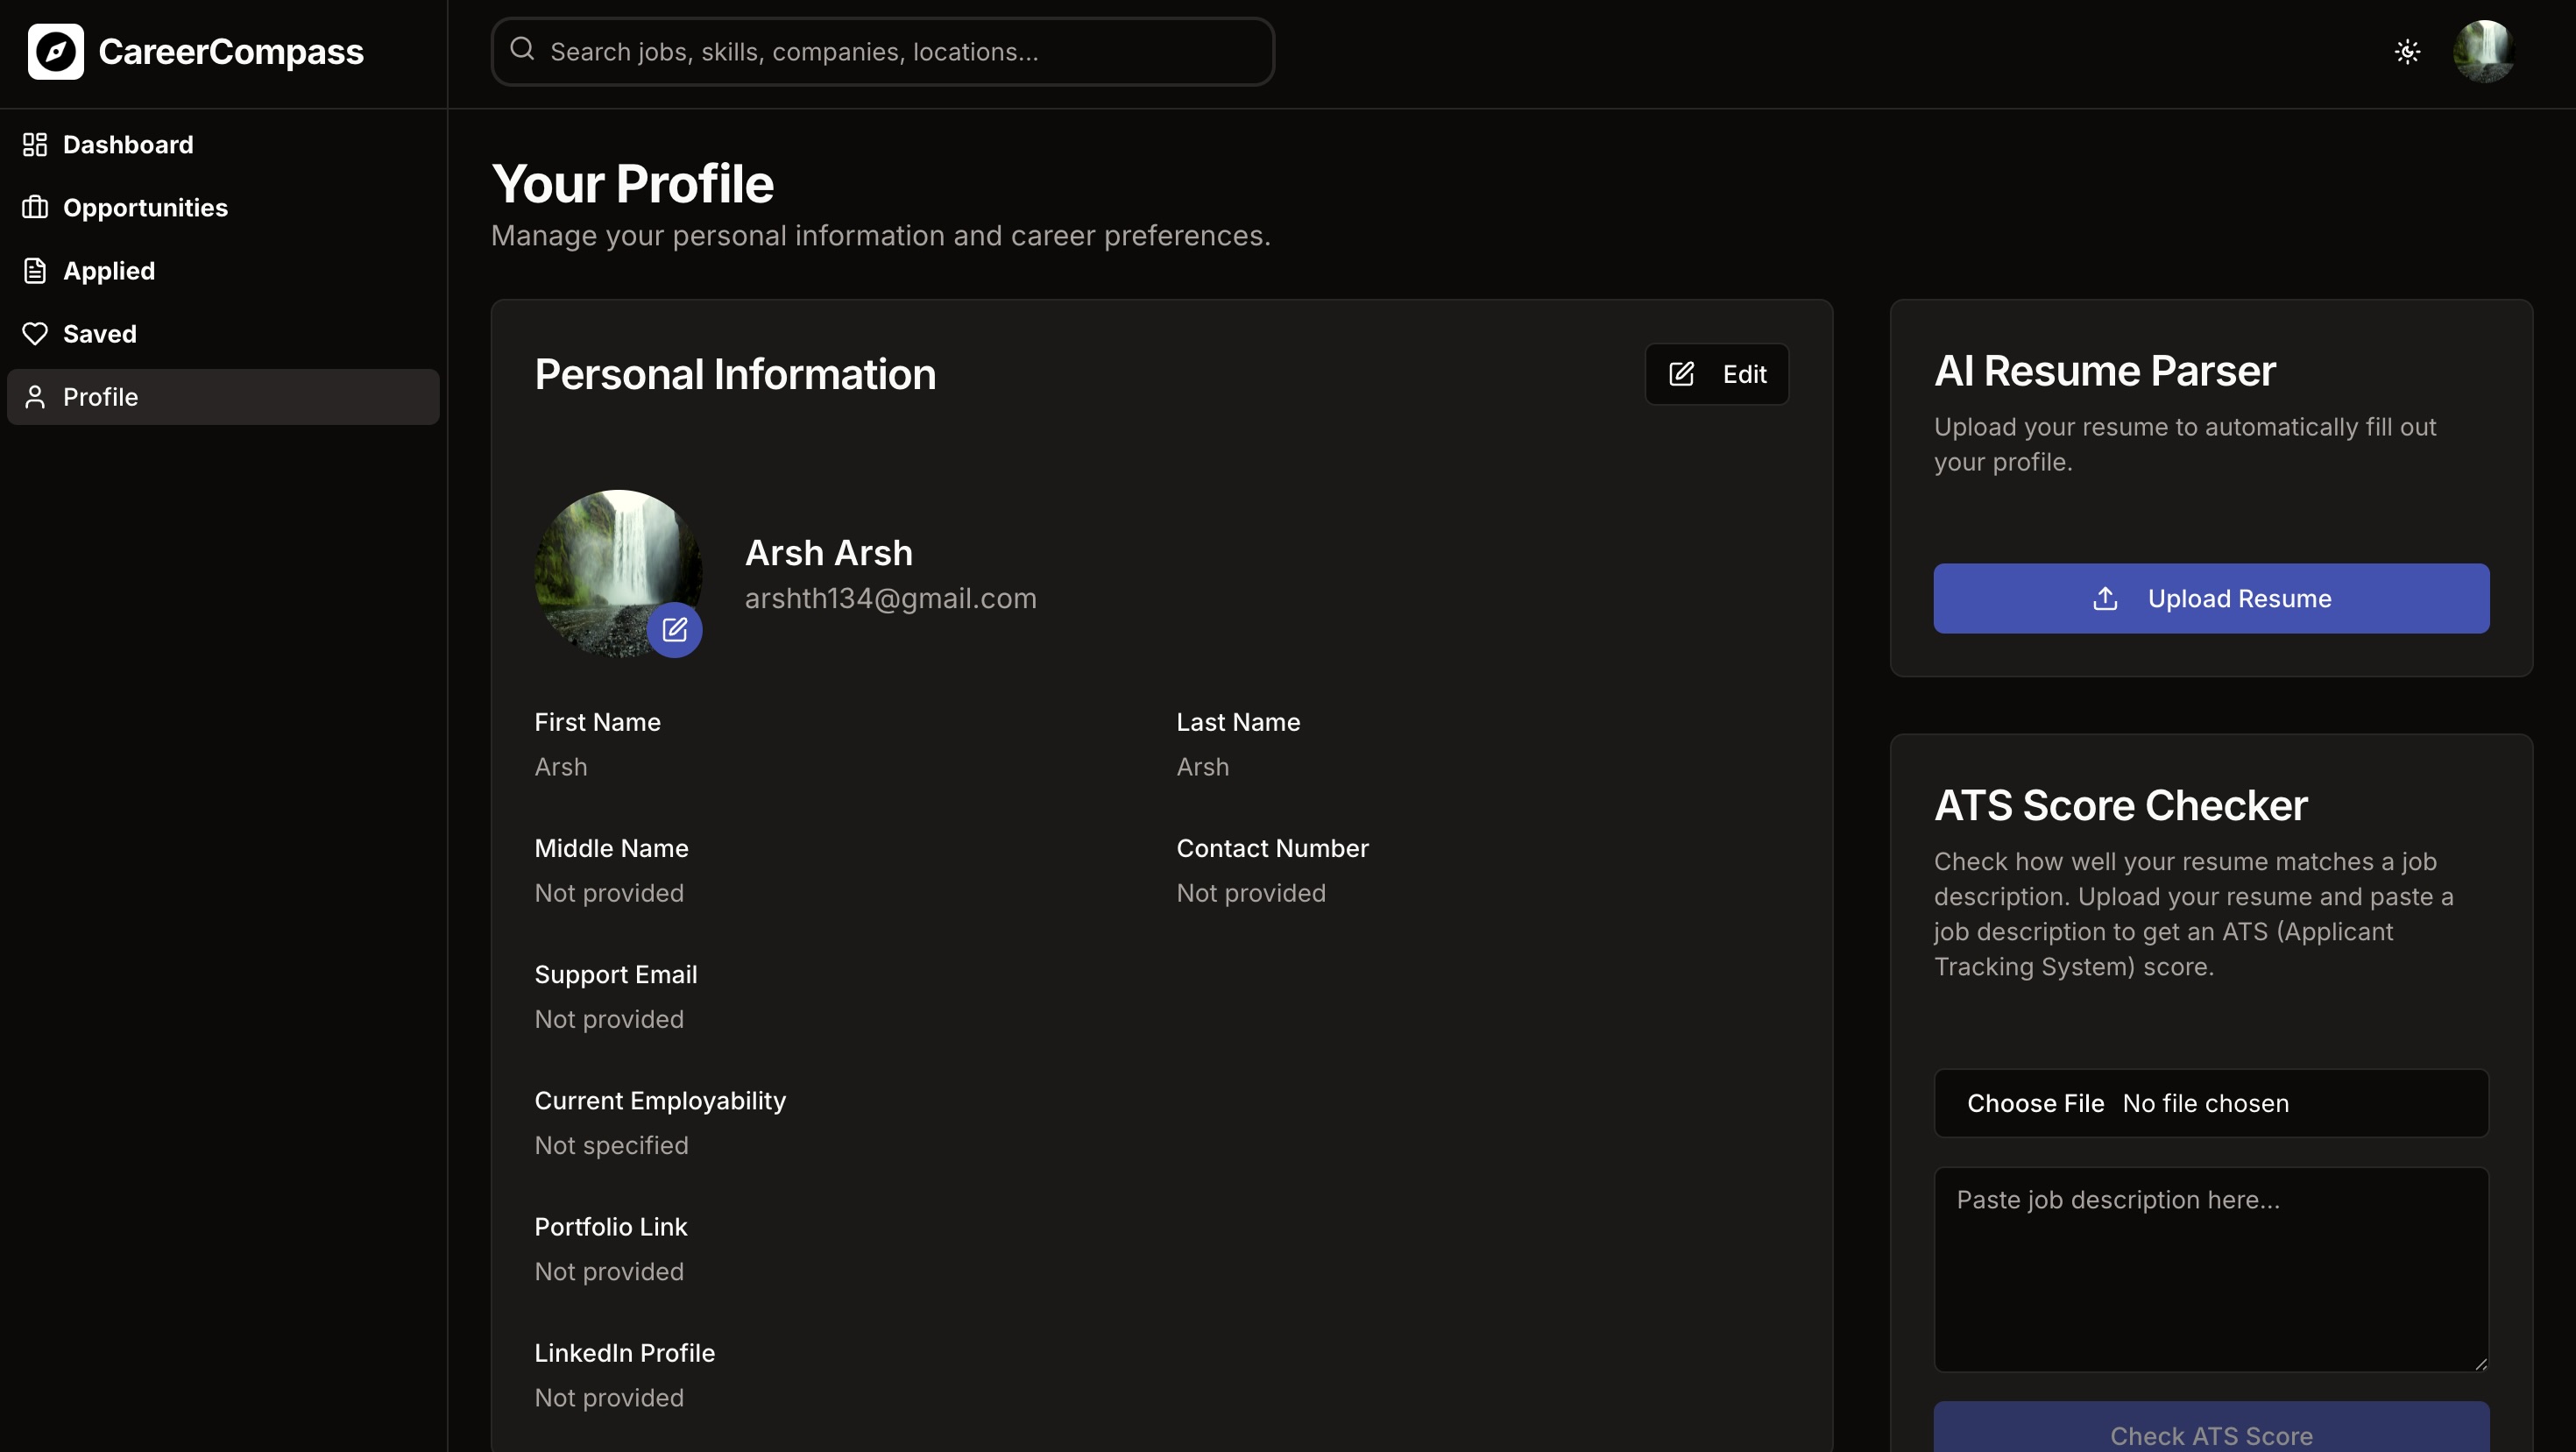Click the search magnifier icon
This screenshot has height=1452, width=2576.
pos(522,49)
